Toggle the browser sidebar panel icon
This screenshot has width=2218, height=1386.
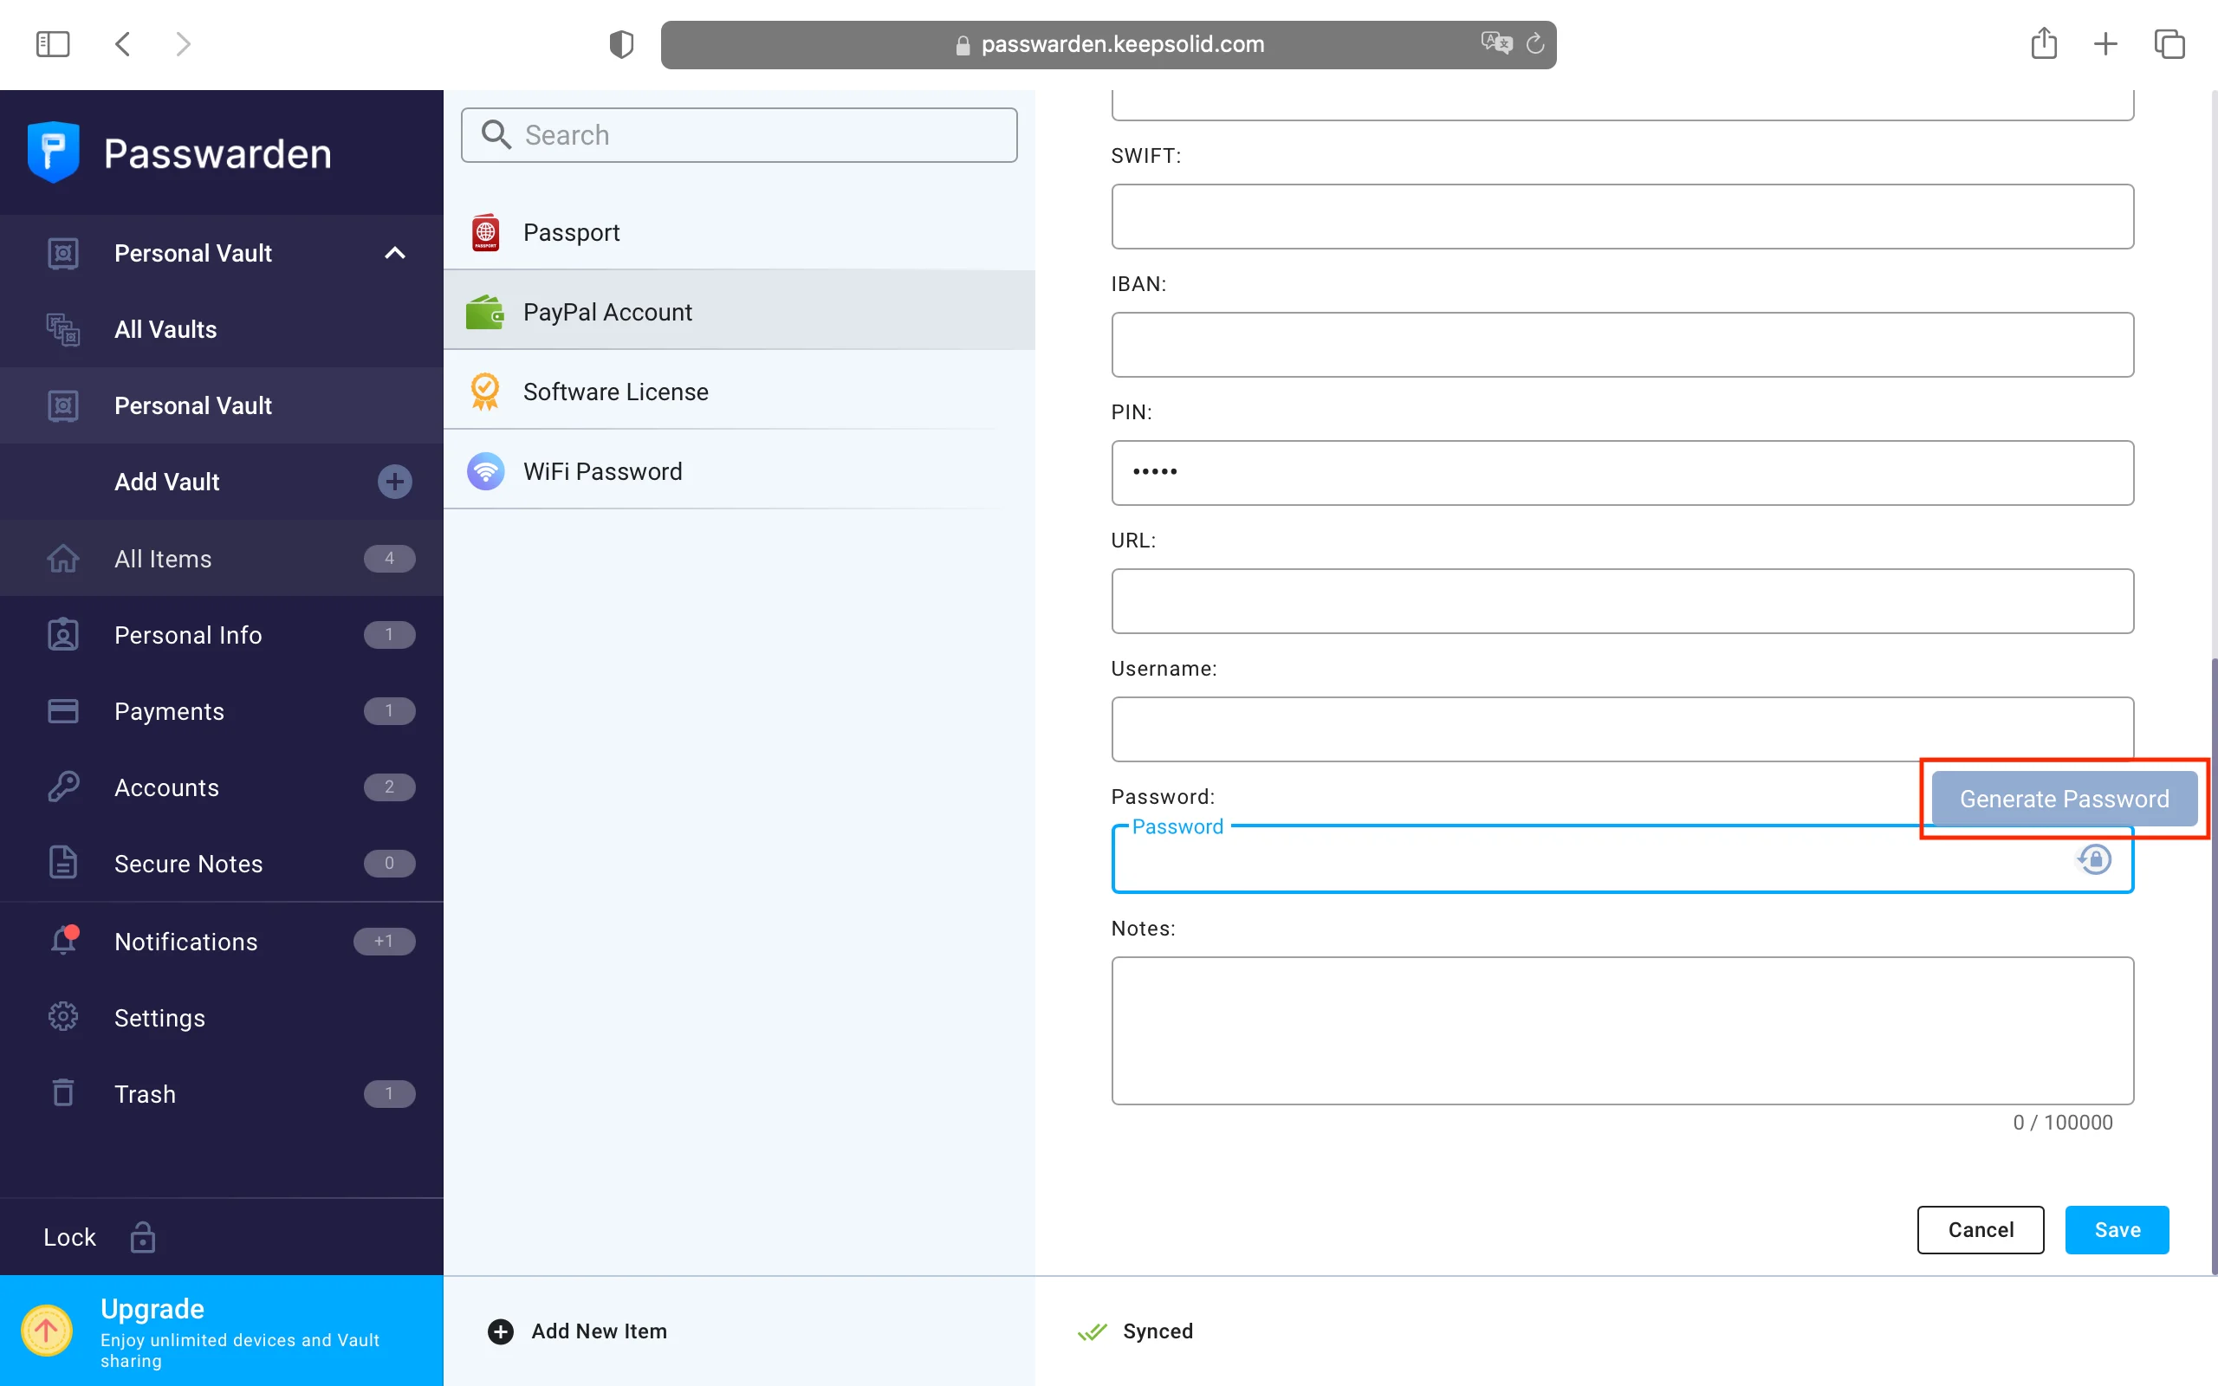[52, 44]
